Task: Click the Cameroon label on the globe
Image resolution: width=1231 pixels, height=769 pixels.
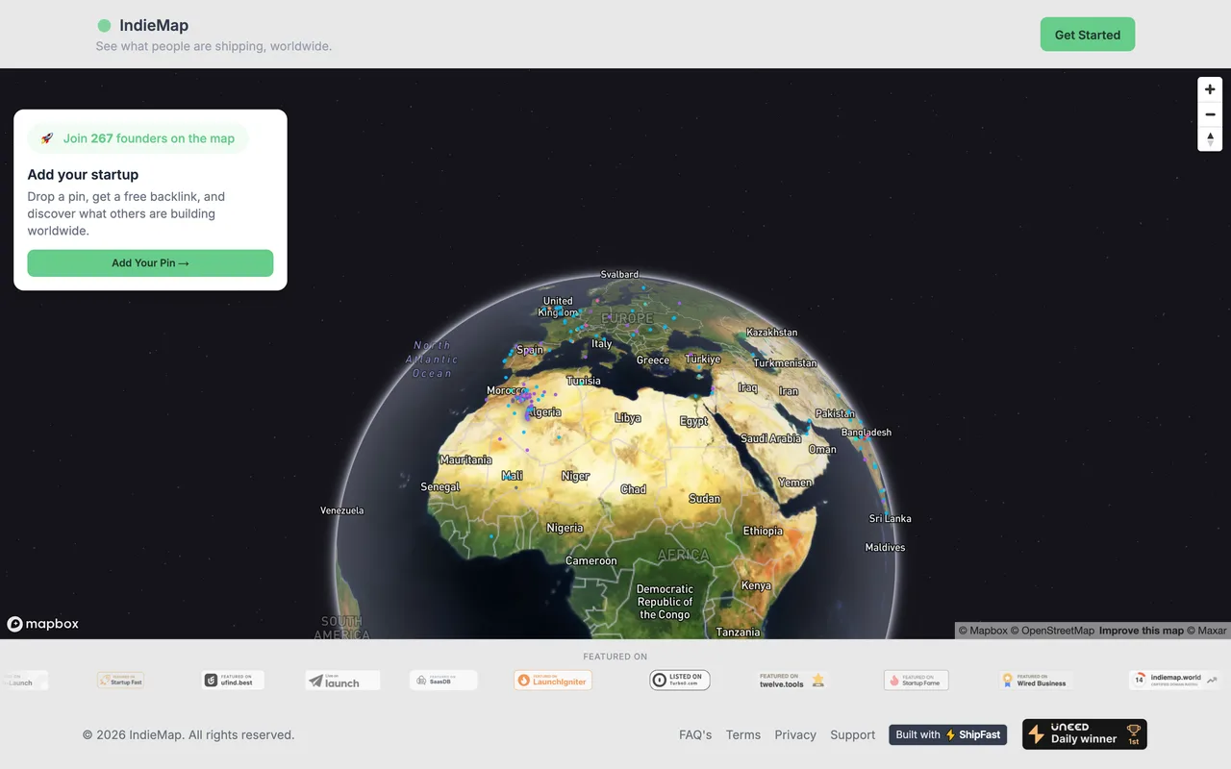Action: pos(591,560)
